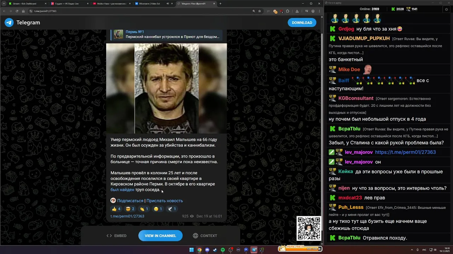Click the dove reaction with 1
Screen dimensions: 453x254
tap(172, 209)
